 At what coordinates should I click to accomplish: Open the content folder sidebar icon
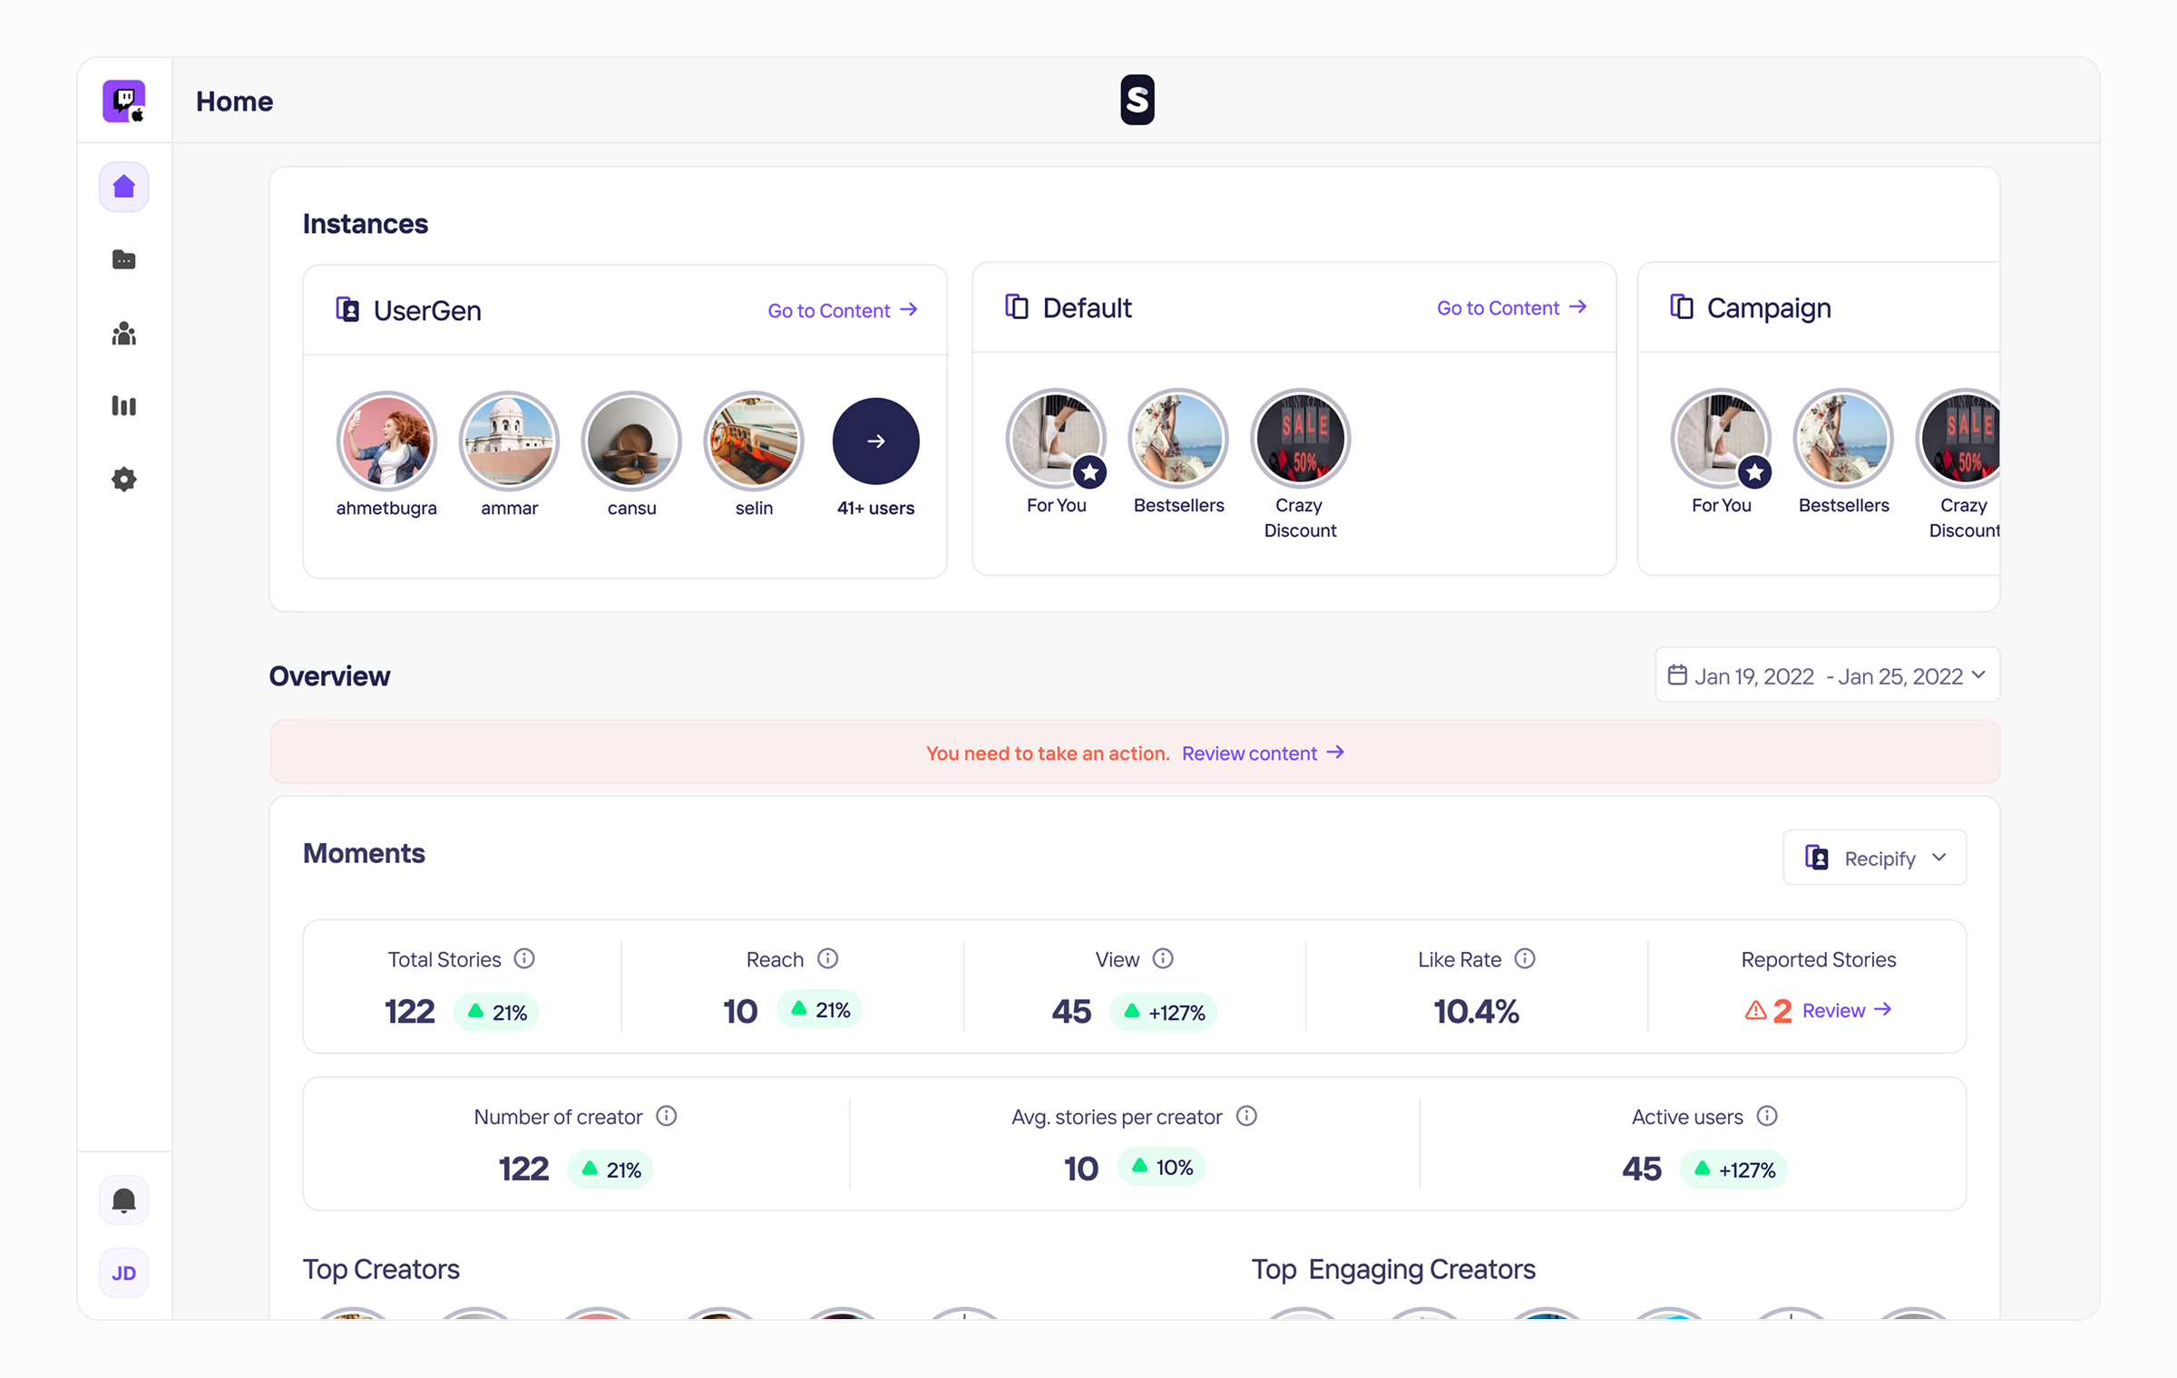point(123,260)
